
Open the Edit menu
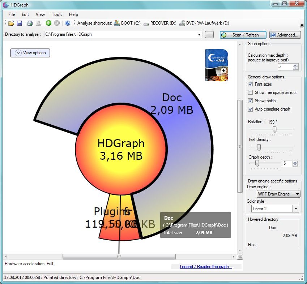[x=25, y=14]
